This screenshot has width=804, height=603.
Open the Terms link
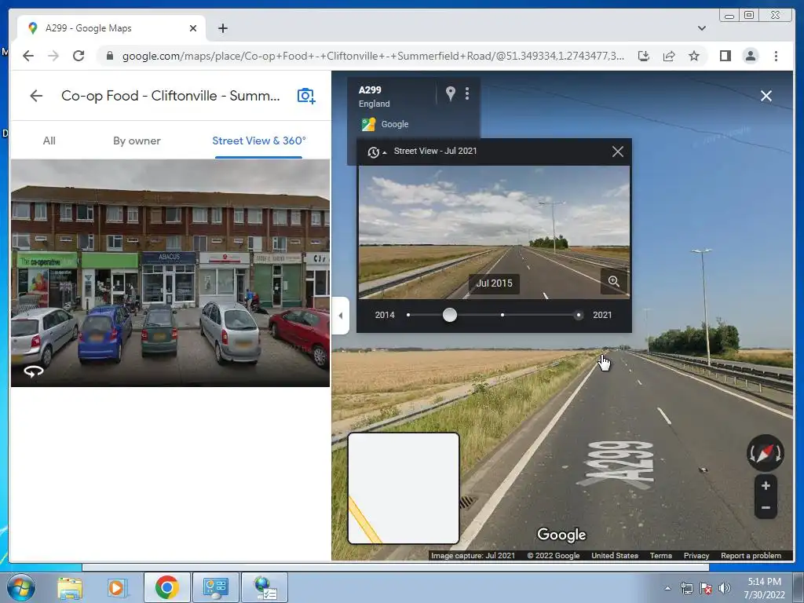coord(661,555)
